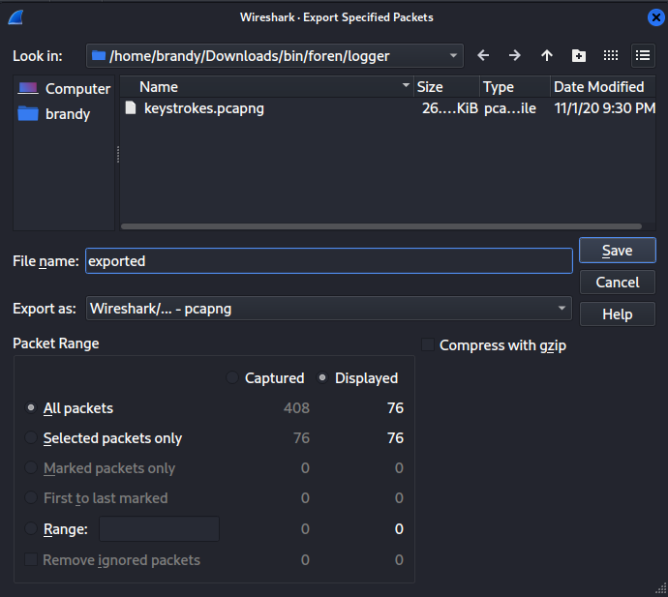Click the Wireshark shark fin logo

[15, 17]
